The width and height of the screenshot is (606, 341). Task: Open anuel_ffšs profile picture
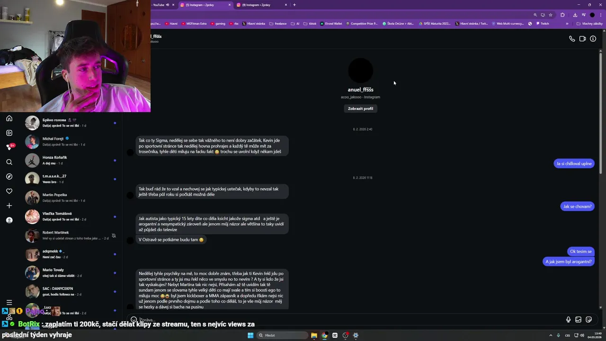click(361, 71)
